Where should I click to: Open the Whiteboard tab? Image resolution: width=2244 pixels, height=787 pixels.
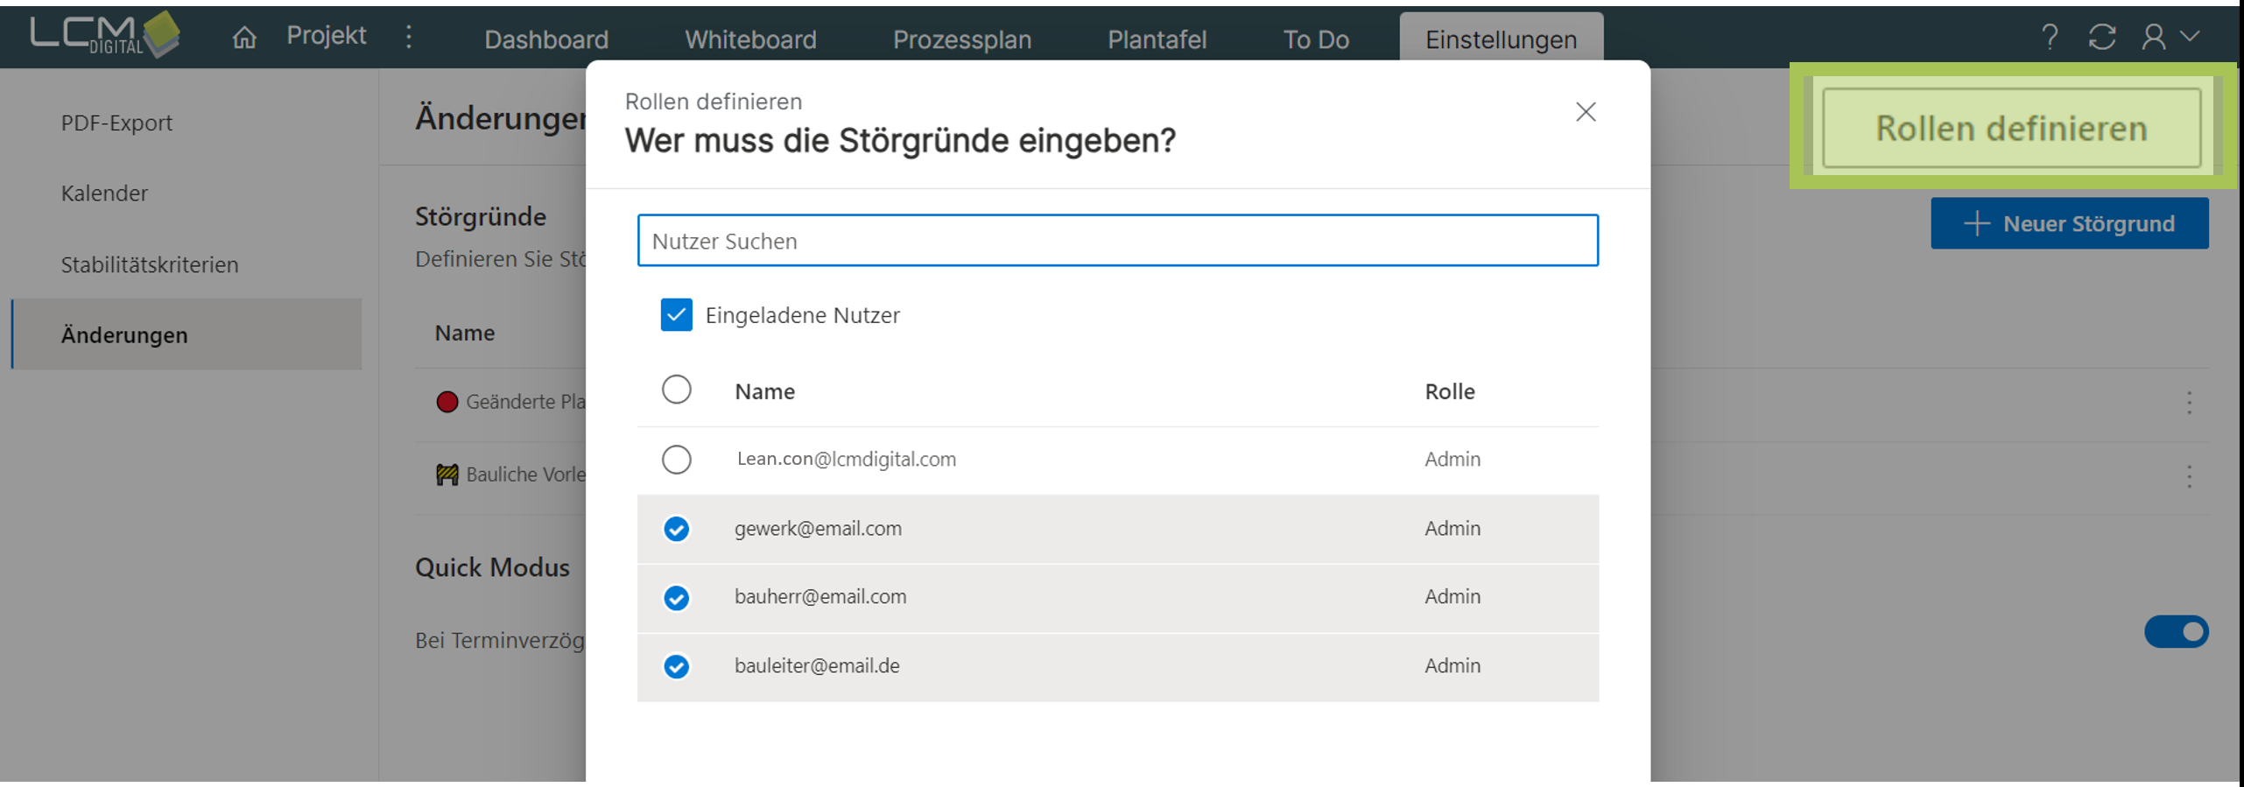click(750, 39)
